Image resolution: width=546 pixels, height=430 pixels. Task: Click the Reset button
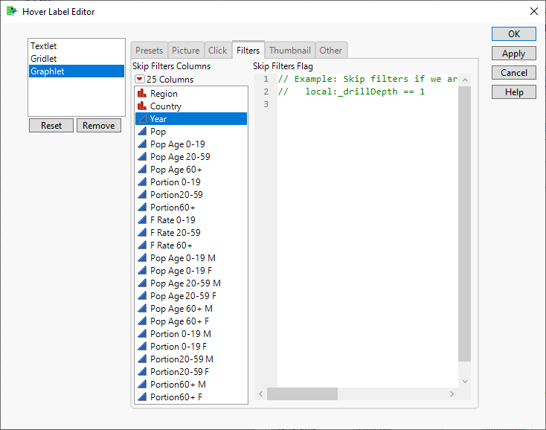tap(51, 125)
